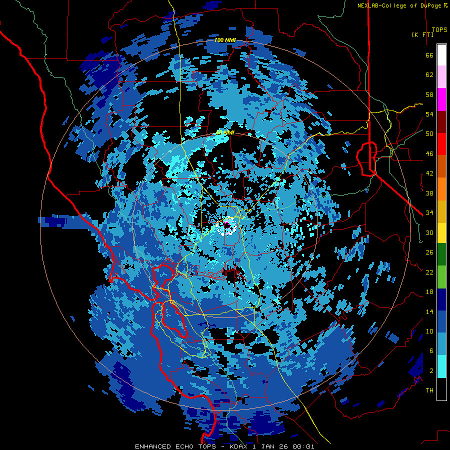Select the bright red 50 K FT swatch
This screenshot has width=450, height=450.
click(441, 144)
